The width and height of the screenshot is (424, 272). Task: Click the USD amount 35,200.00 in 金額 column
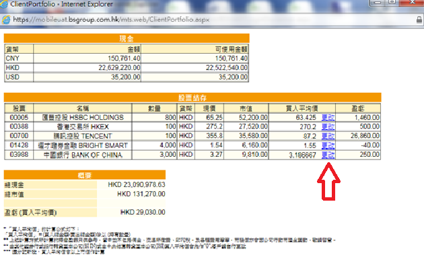pyautogui.click(x=125, y=77)
